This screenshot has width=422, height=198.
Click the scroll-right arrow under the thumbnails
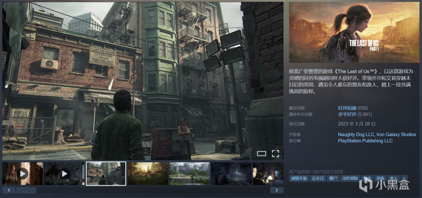point(277,190)
